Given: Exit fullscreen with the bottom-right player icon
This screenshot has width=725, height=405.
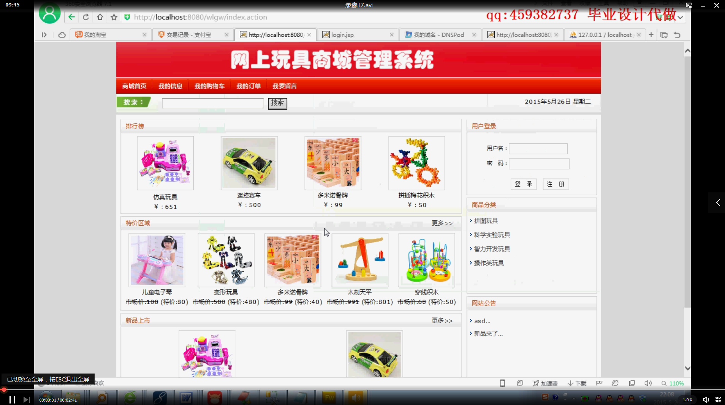Looking at the screenshot, I should pyautogui.click(x=718, y=400).
